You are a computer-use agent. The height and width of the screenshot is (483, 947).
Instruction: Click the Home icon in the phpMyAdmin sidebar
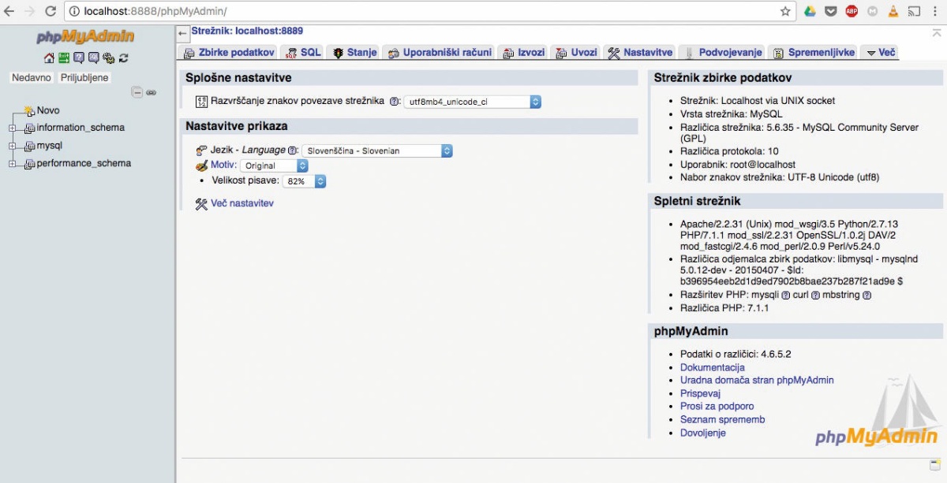49,58
